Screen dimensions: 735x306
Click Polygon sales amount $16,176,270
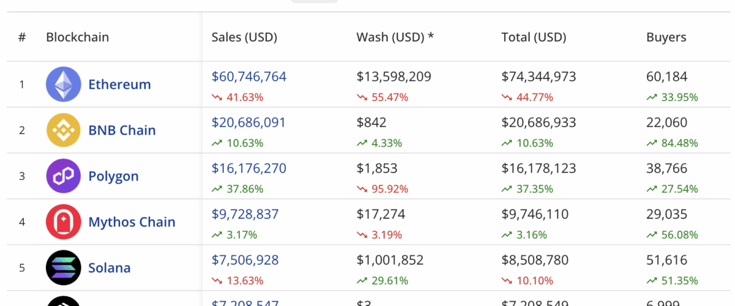pyautogui.click(x=249, y=168)
